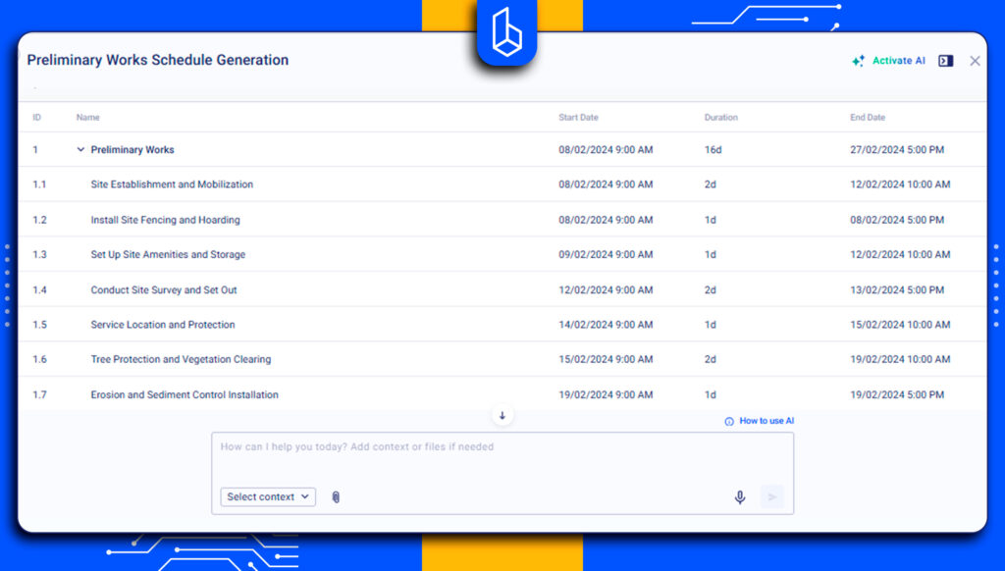Open the Select context dropdown

point(268,496)
